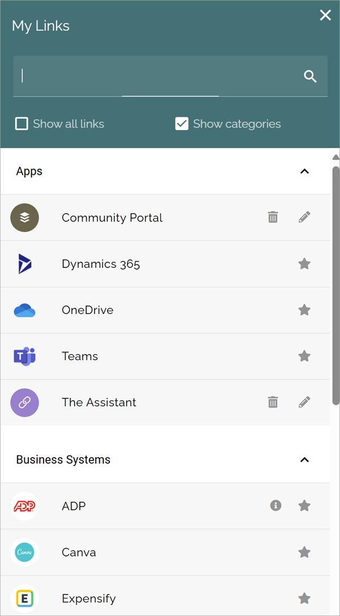Image resolution: width=340 pixels, height=616 pixels.
Task: Open the Community Portal layers icon
Action: (25, 217)
